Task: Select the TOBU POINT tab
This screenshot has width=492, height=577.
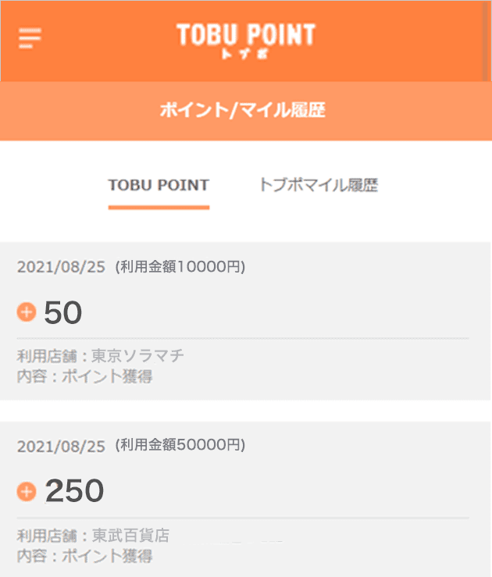Action: (x=159, y=185)
